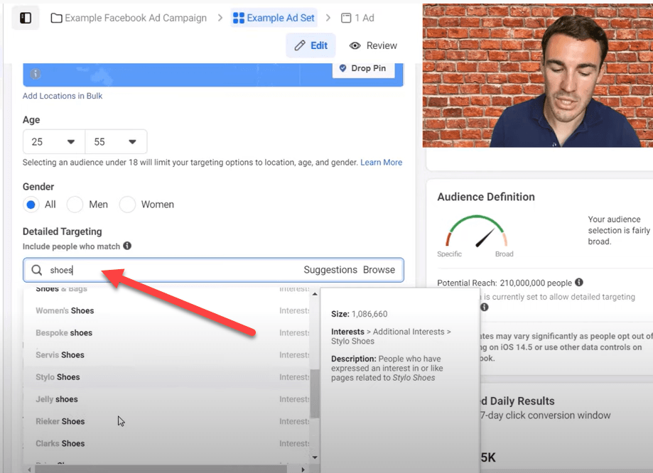
Task: Click the suggestions list scroll down arrow
Action: point(315,457)
